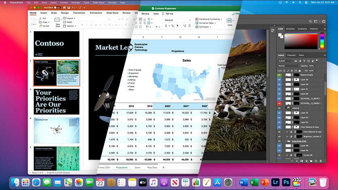Switch to the Channels tab in Photoshop

[x=291, y=55]
